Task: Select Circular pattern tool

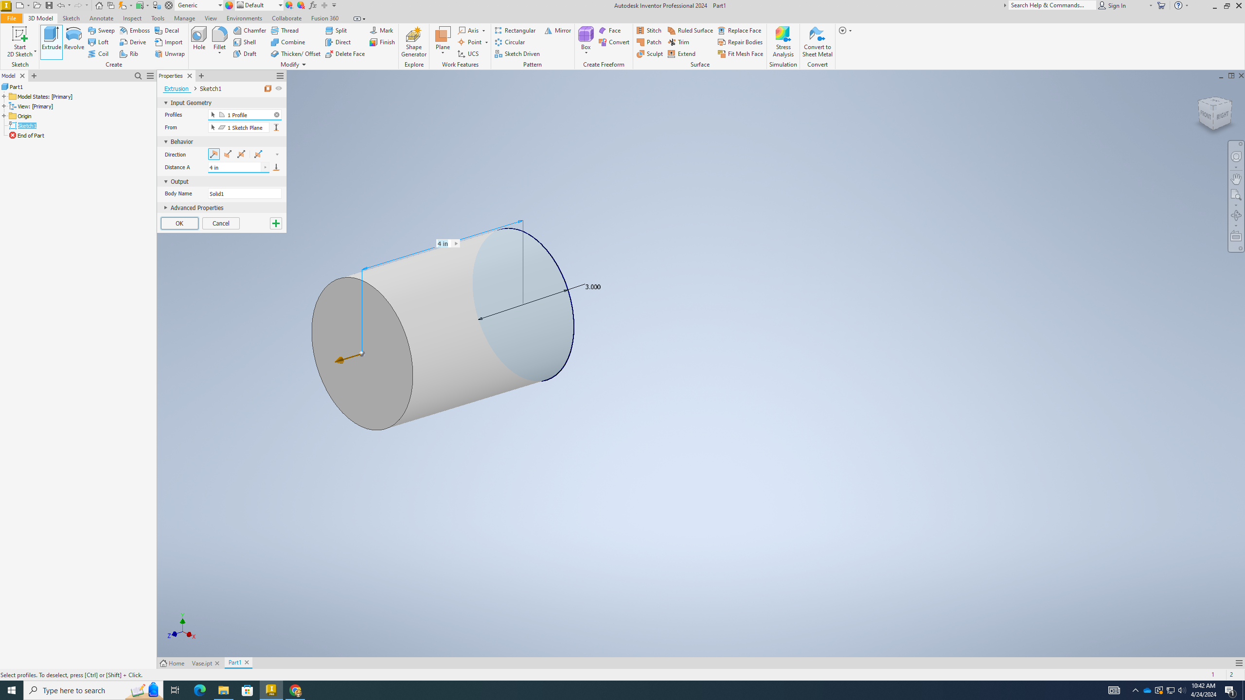Action: coord(510,42)
